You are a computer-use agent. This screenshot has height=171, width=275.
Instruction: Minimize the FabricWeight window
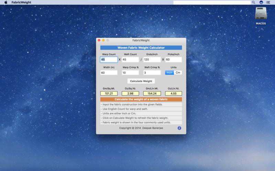(x=103, y=40)
